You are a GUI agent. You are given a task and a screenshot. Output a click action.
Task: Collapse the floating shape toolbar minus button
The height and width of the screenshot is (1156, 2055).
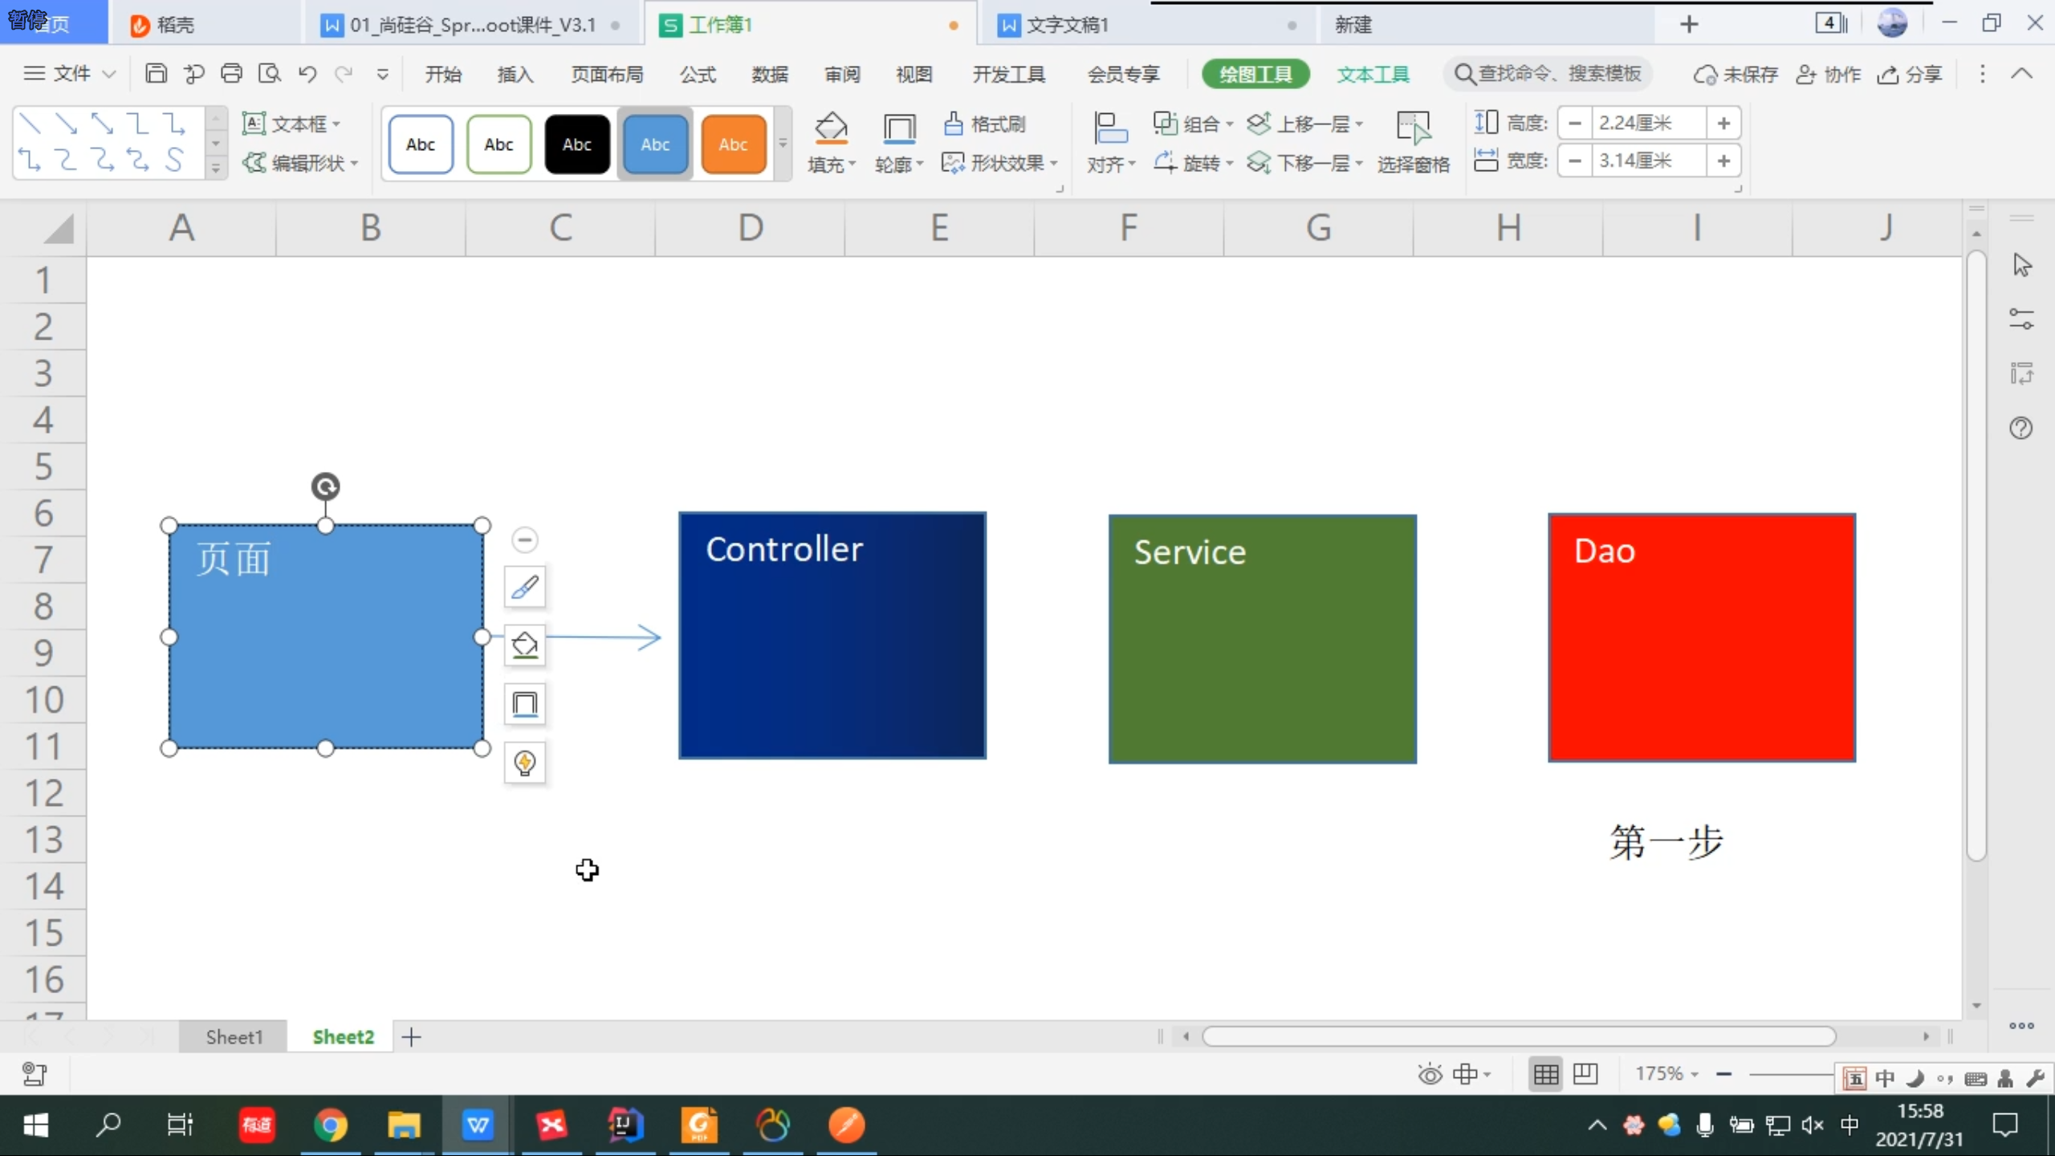525,539
